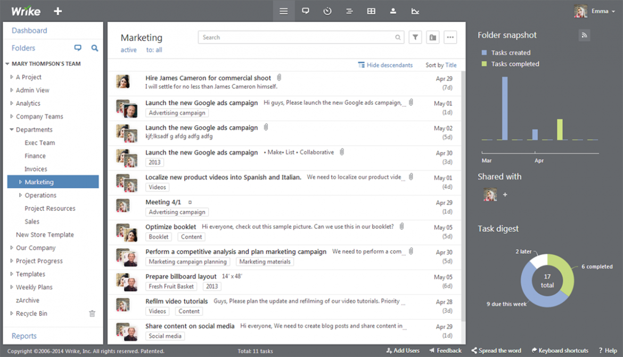This screenshot has width=623, height=357.
Task: Select the Workload person icon
Action: [x=392, y=11]
